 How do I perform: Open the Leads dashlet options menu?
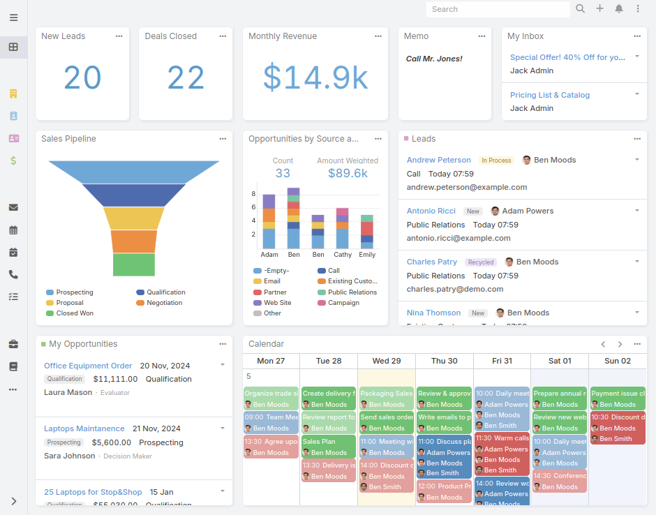click(x=636, y=139)
